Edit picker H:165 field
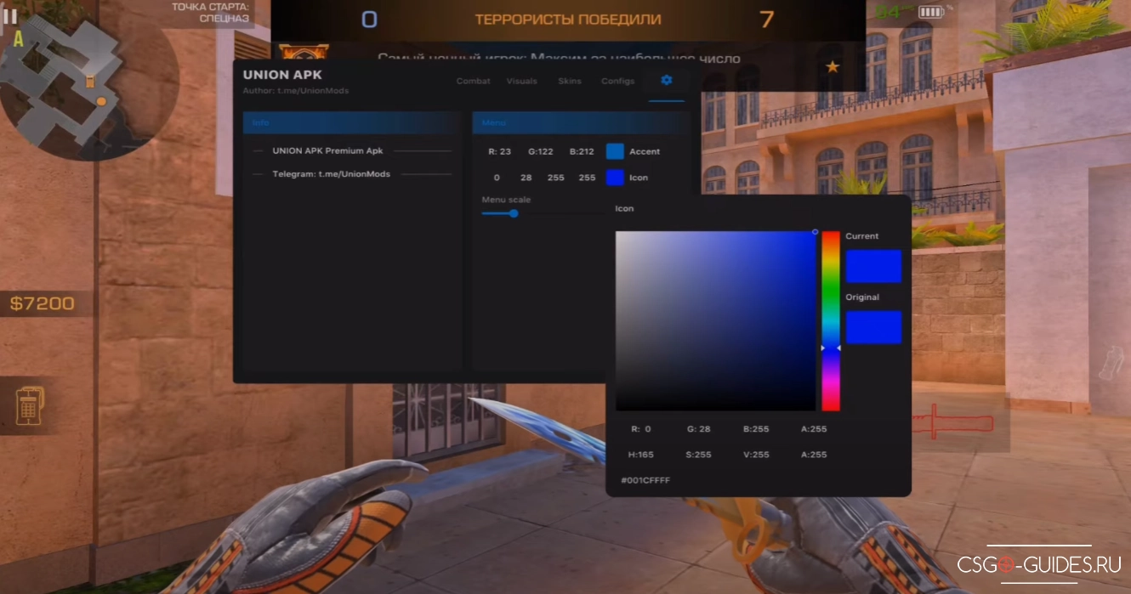 pos(641,455)
